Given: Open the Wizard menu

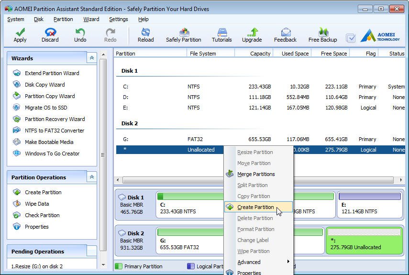Looking at the screenshot, I should pos(91,19).
